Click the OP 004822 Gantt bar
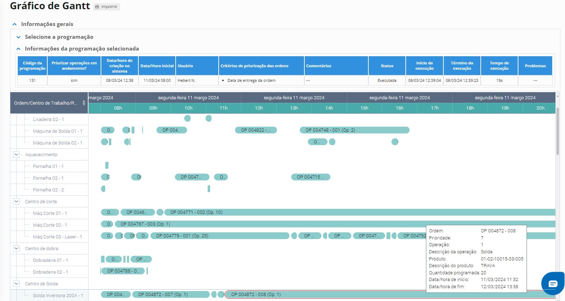The width and height of the screenshot is (565, 301). pos(256,130)
